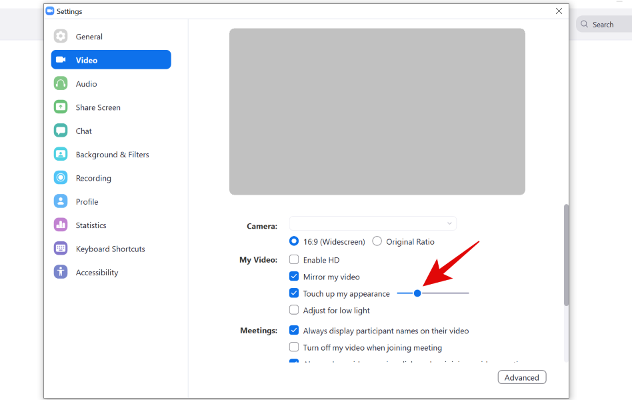Check Turn off my video when joining meeting
This screenshot has height=400, width=632.
pos(294,347)
